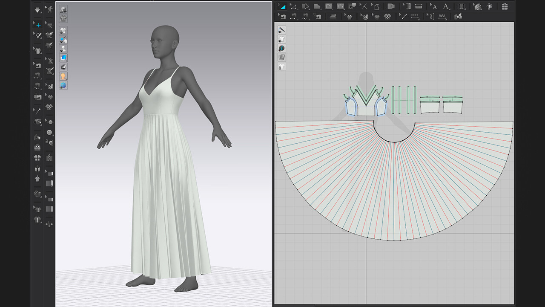The height and width of the screenshot is (307, 545).
Task: Select the Edit Texture shirt tool
Action: 349,17
